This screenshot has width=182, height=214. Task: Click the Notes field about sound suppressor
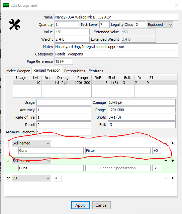coord(116,47)
